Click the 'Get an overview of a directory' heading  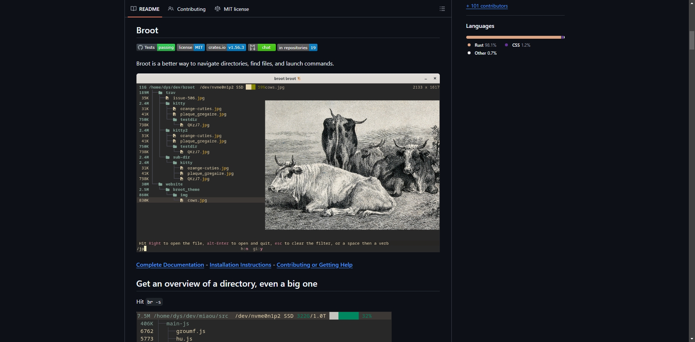[x=227, y=284]
